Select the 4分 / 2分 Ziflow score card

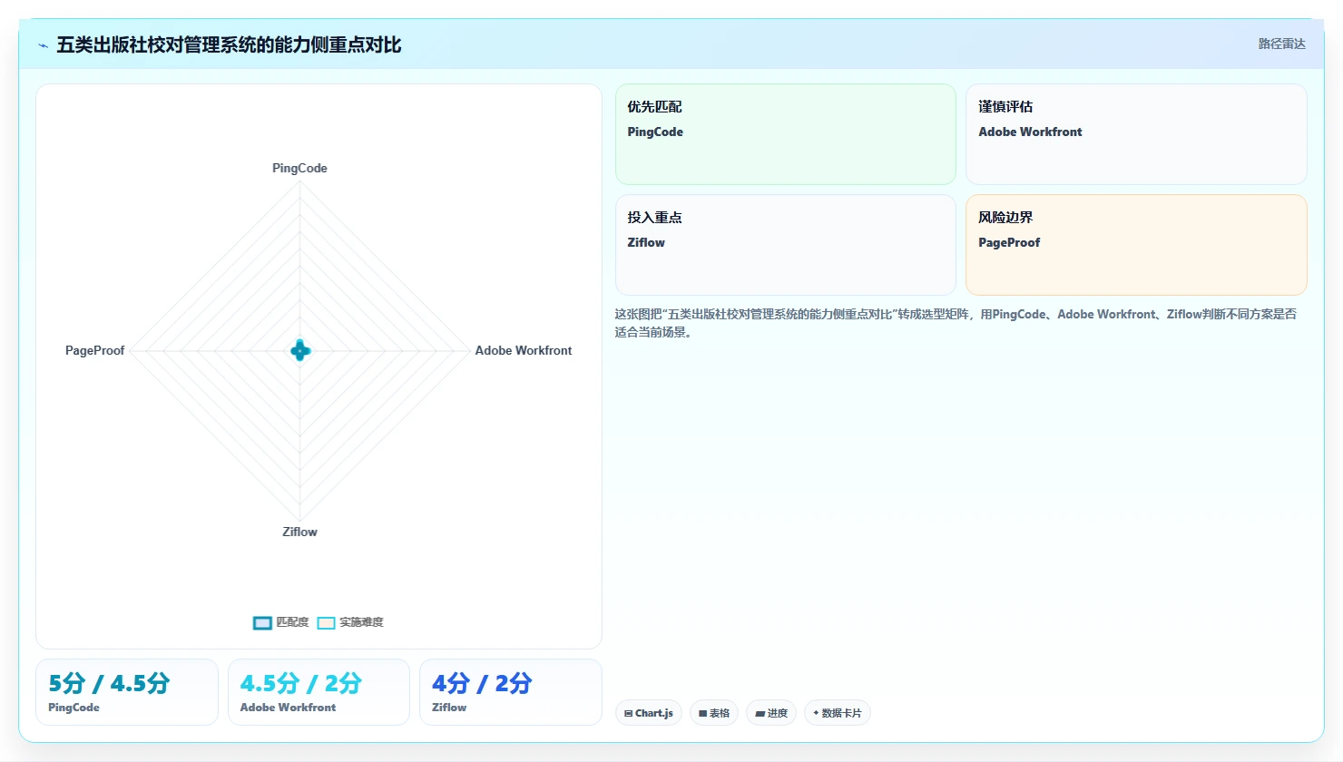pyautogui.click(x=511, y=692)
